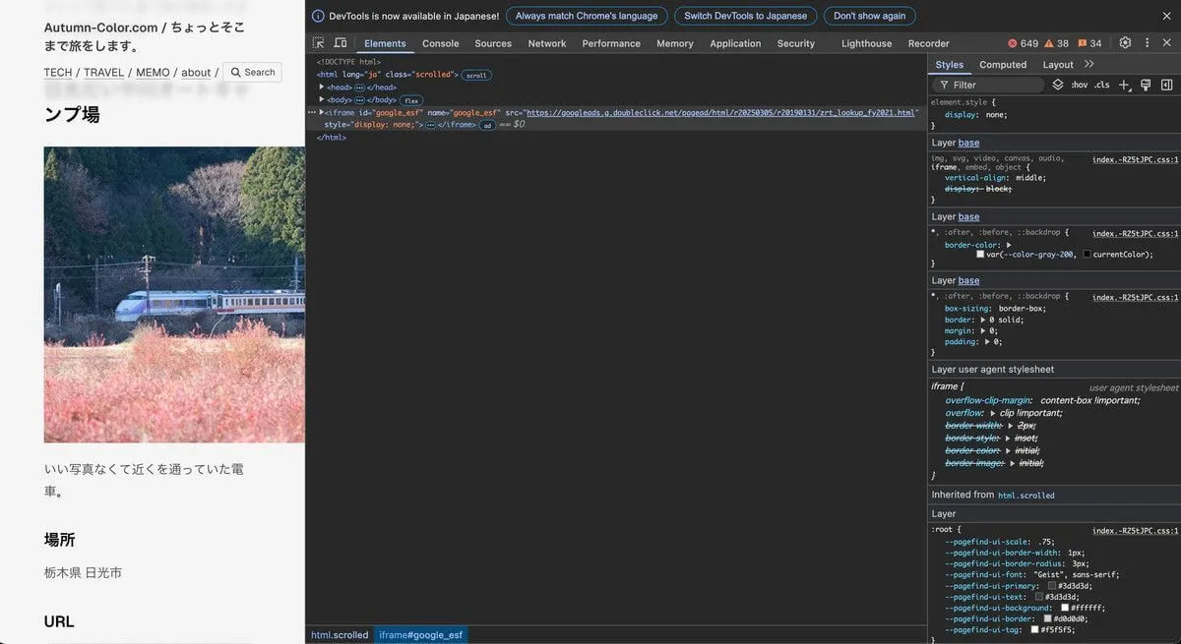Activate the inspect element picker icon
Image resolution: width=1181 pixels, height=644 pixels.
tap(318, 43)
